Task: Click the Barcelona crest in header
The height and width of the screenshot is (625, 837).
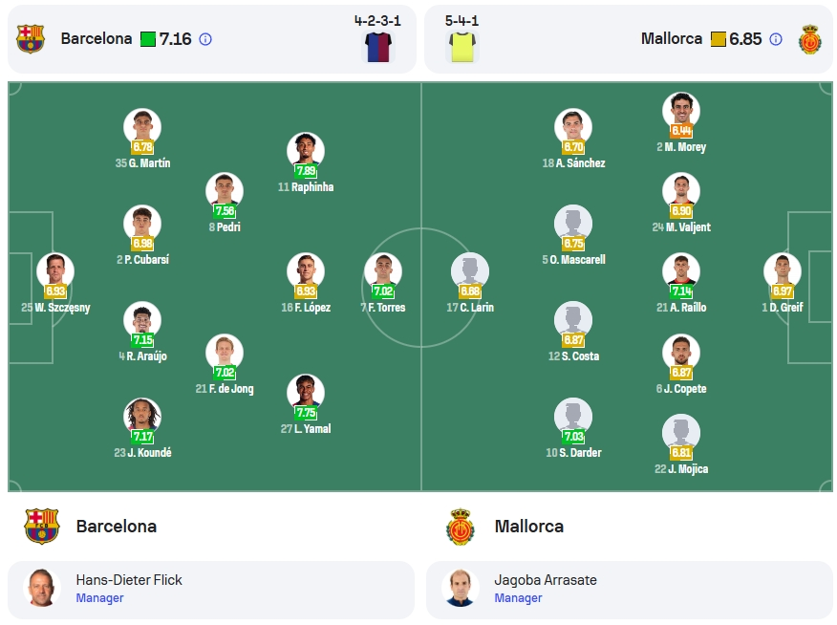Action: coord(31,39)
